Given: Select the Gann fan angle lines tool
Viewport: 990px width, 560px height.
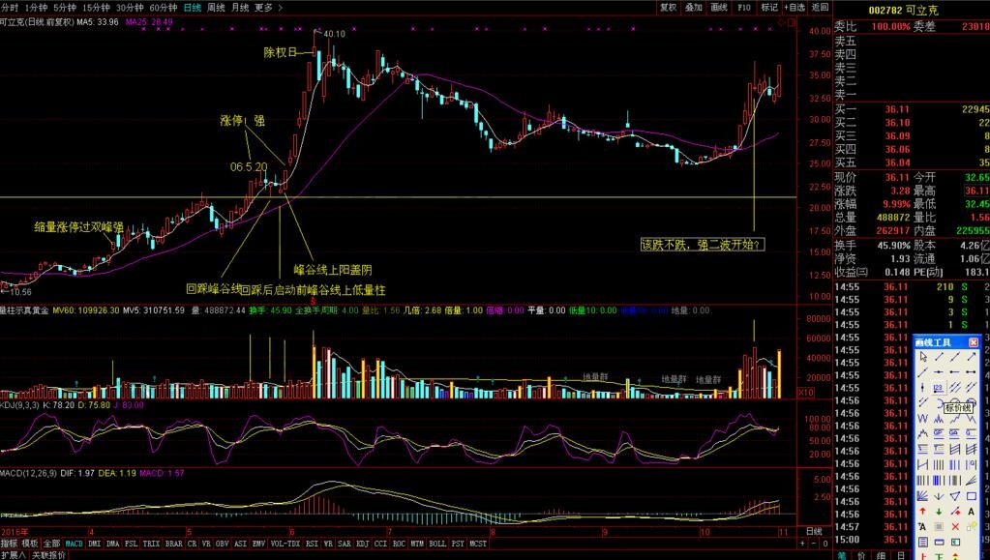Looking at the screenshot, I should pos(923,496).
